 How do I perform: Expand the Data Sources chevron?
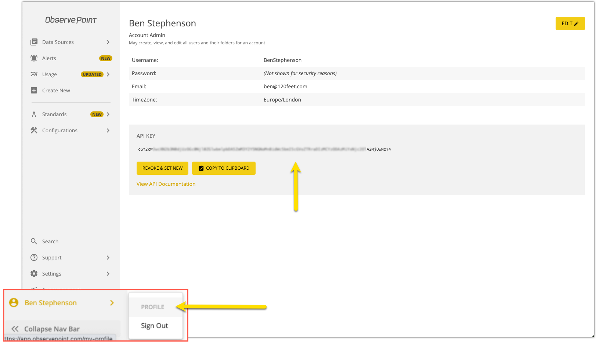(108, 42)
